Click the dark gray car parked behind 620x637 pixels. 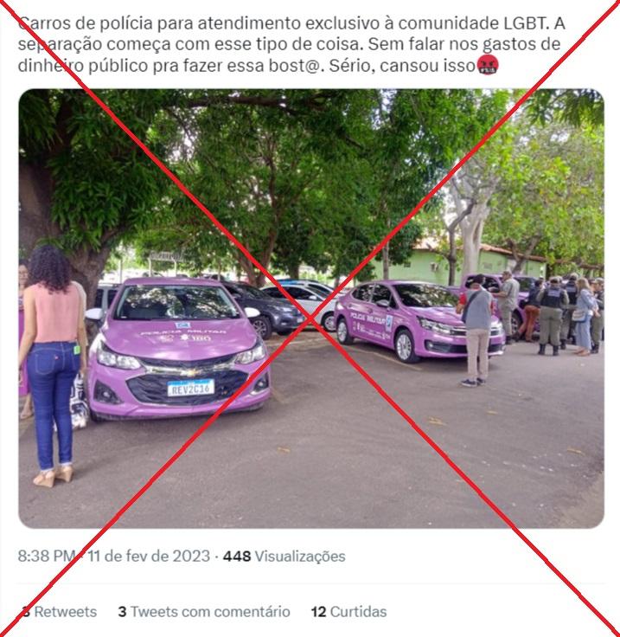tap(265, 308)
